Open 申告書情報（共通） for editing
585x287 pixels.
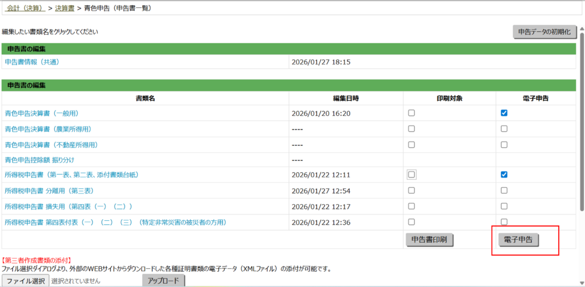click(32, 62)
